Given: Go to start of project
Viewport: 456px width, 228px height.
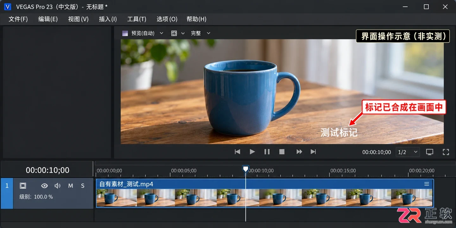Looking at the screenshot, I should (x=237, y=152).
